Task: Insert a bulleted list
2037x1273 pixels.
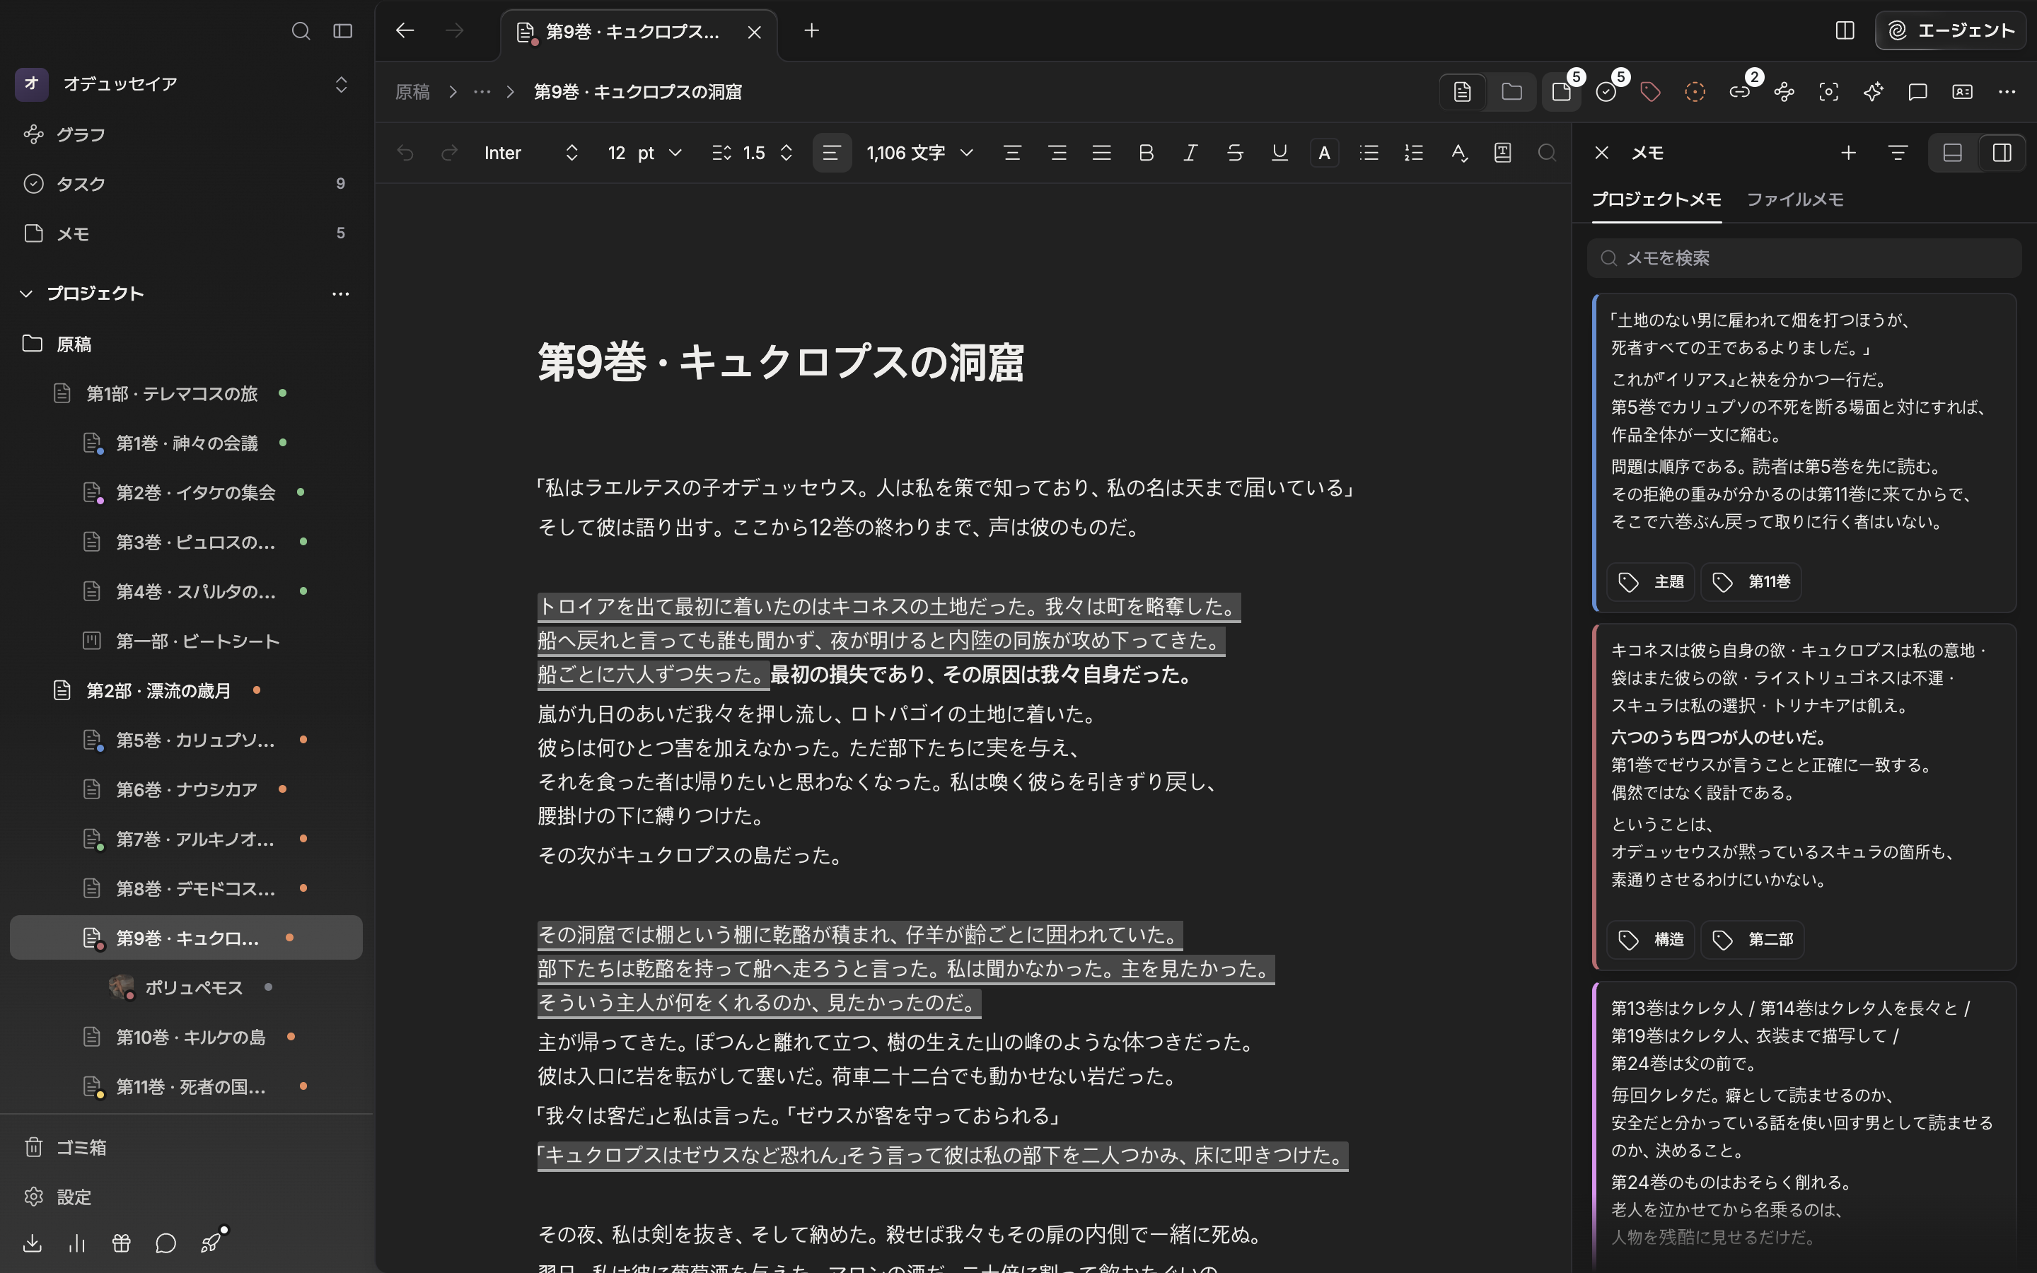Action: pos(1369,152)
